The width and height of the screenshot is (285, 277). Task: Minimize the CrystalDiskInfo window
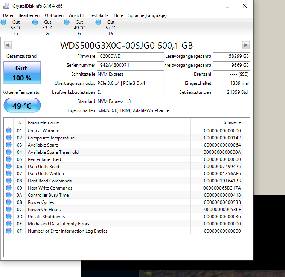(210, 6)
